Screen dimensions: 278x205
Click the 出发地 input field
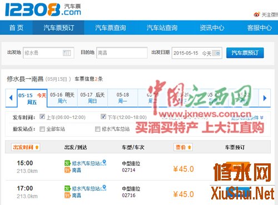(48, 53)
